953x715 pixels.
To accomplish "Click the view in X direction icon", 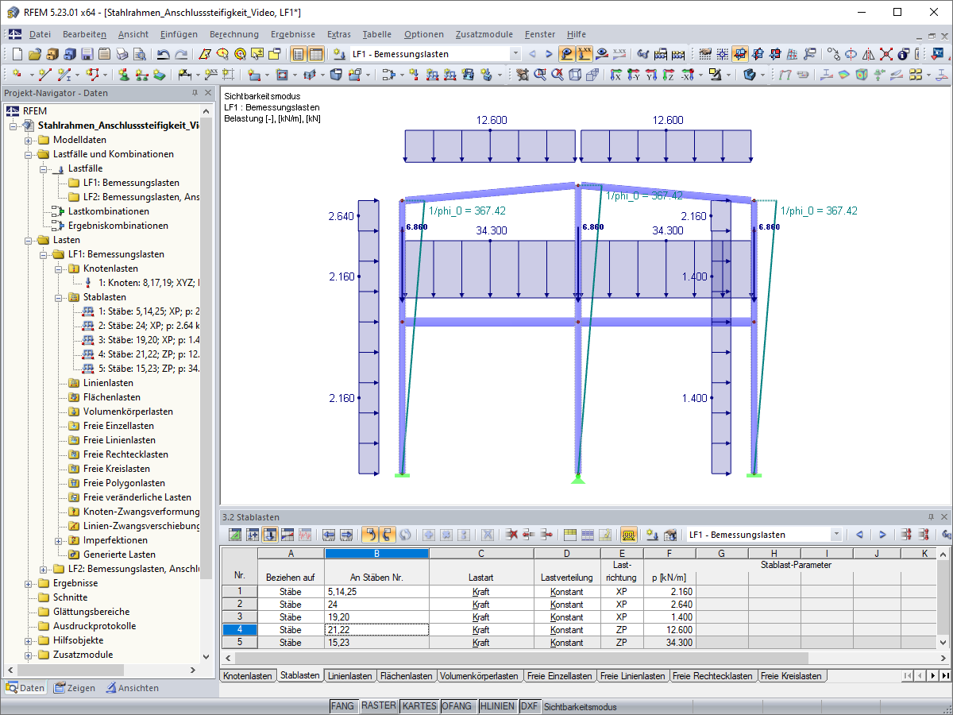I will point(615,75).
